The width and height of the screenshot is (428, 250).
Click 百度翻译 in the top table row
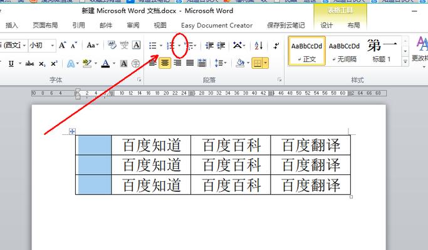click(311, 145)
